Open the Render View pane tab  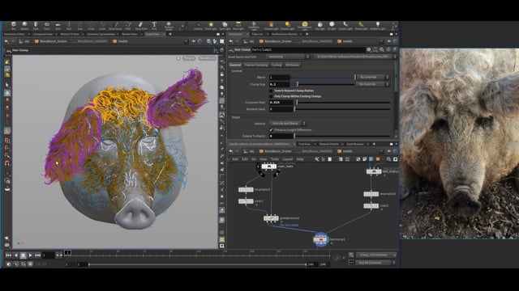point(129,34)
